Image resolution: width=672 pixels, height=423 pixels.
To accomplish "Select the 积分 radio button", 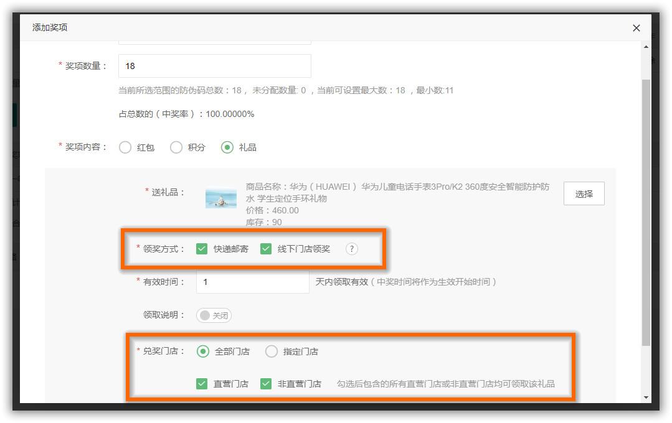I will (x=176, y=147).
